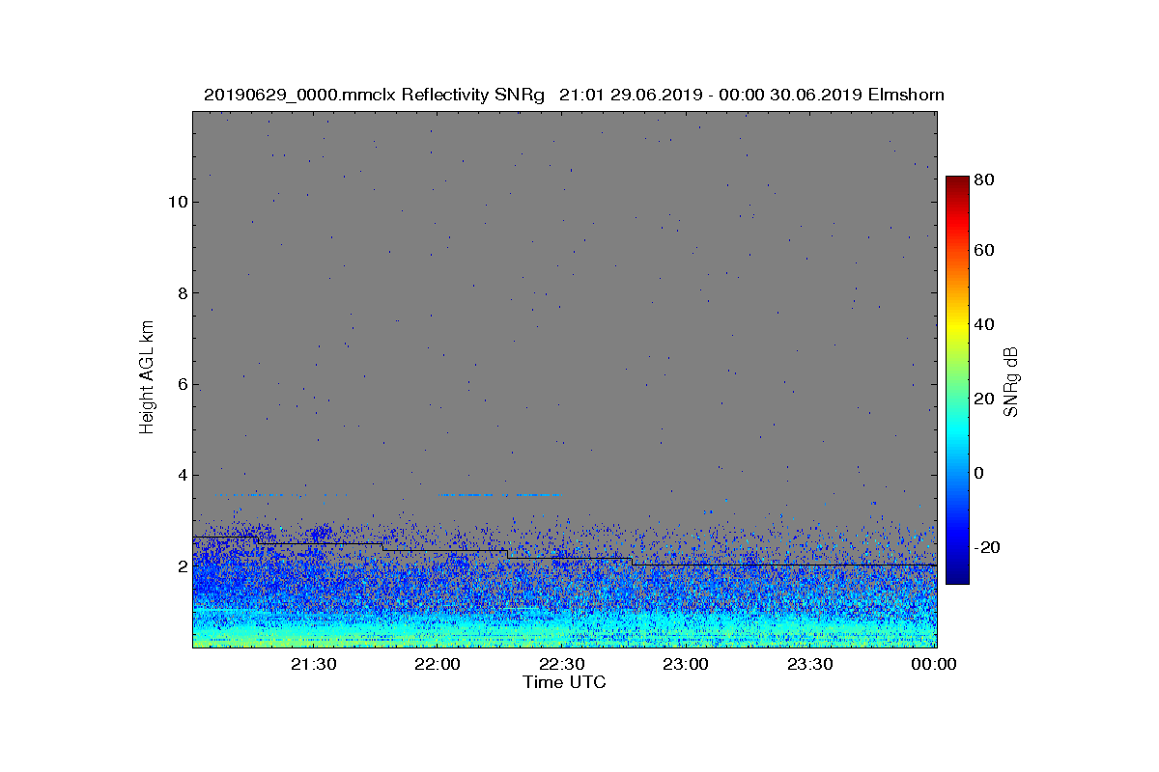Screen dimensions: 1159x772
Task: Click the colorbar value 20
Action: (x=984, y=399)
